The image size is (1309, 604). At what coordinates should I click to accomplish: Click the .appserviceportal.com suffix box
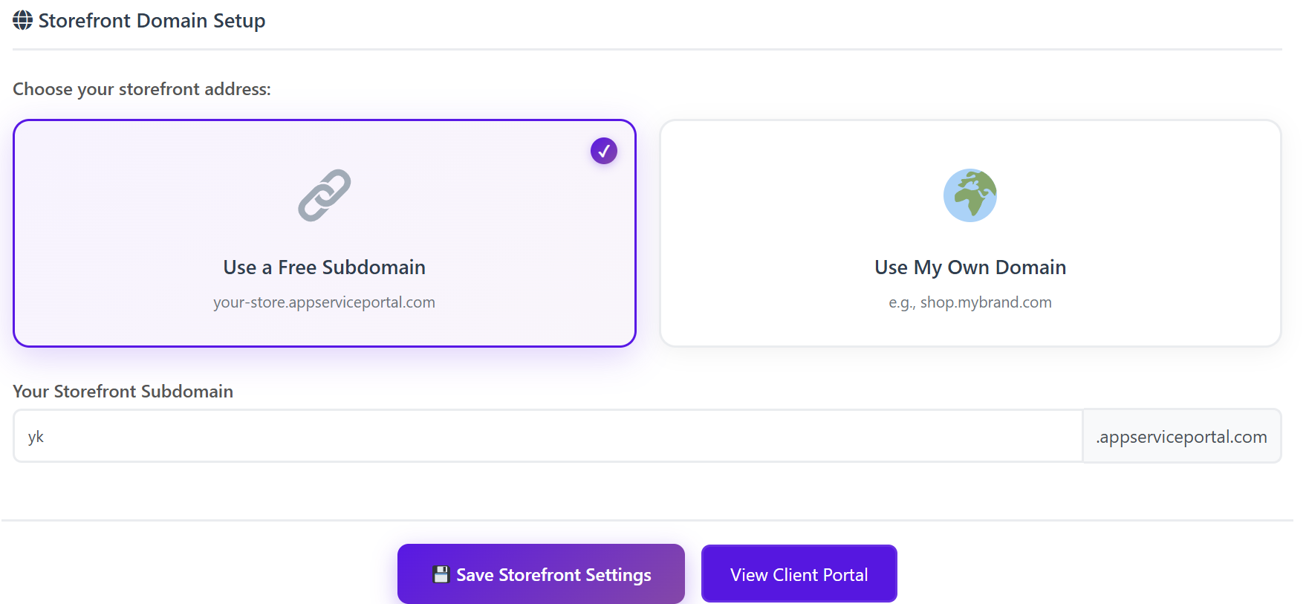coord(1181,437)
